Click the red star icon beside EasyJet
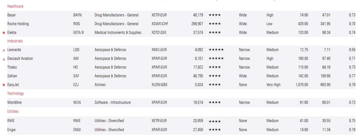This screenshot has width=360, height=136. 4,85
